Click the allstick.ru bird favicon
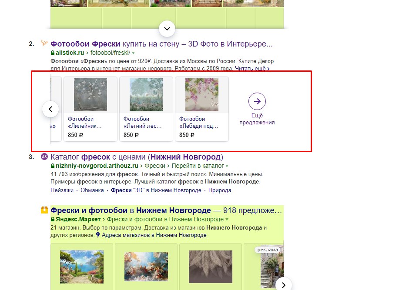This screenshot has height=290, width=409. pyautogui.click(x=44, y=43)
